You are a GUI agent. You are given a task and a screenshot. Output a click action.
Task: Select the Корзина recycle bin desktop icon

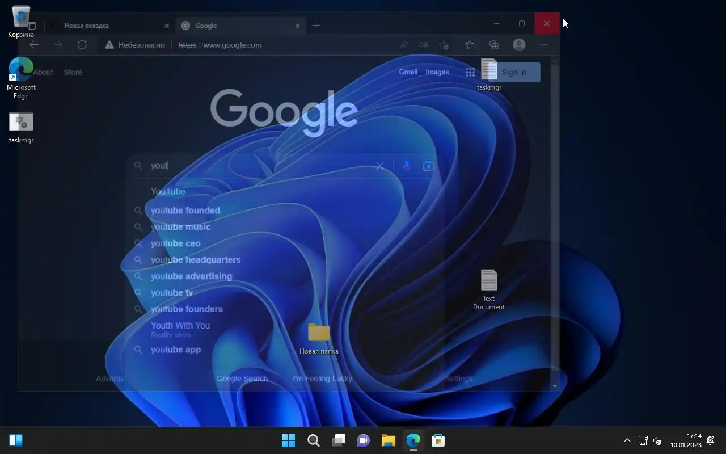coord(21,22)
